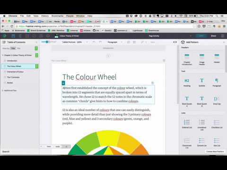Click the insert link icon
Image resolution: width=227 pixels, height=170 pixels.
(142, 42)
